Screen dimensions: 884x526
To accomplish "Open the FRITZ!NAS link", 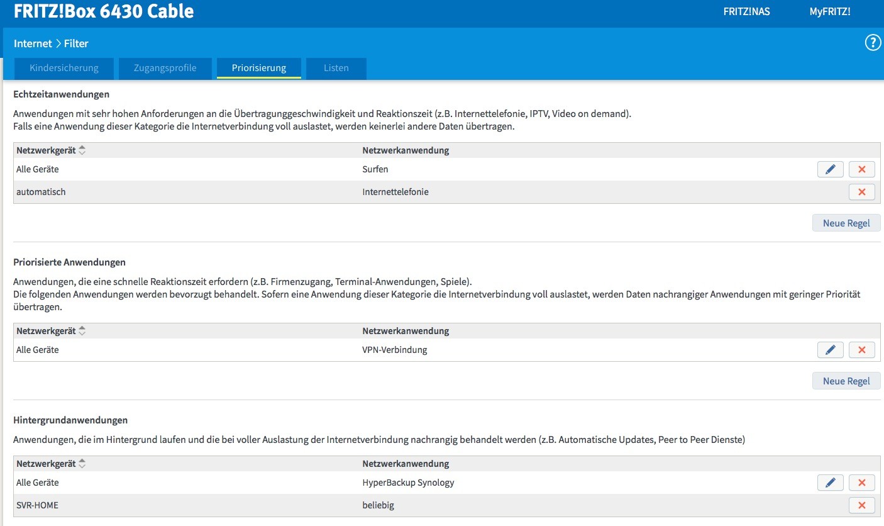I will point(746,11).
